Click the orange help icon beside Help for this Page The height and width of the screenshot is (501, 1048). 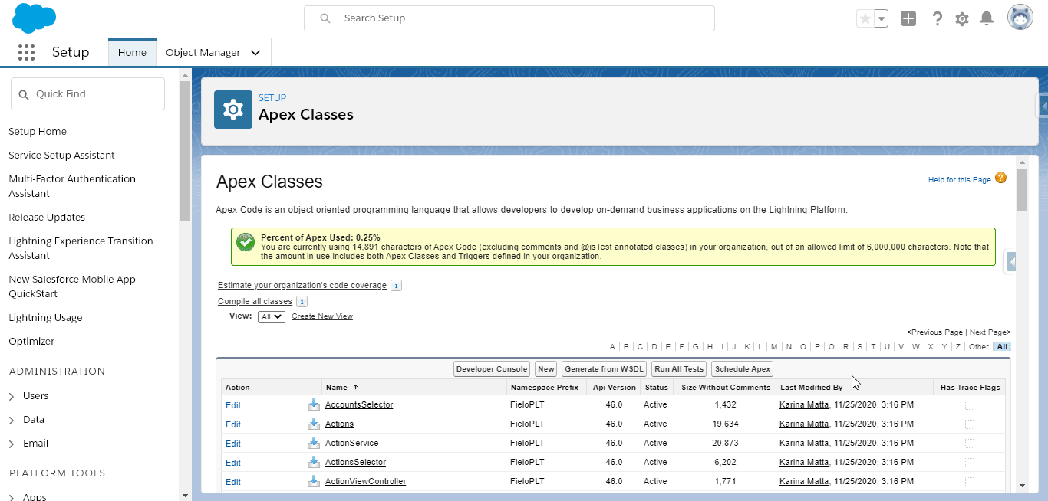point(1000,178)
